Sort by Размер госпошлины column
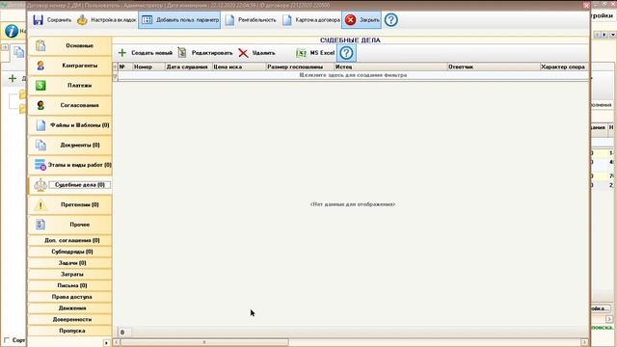 tap(300, 67)
